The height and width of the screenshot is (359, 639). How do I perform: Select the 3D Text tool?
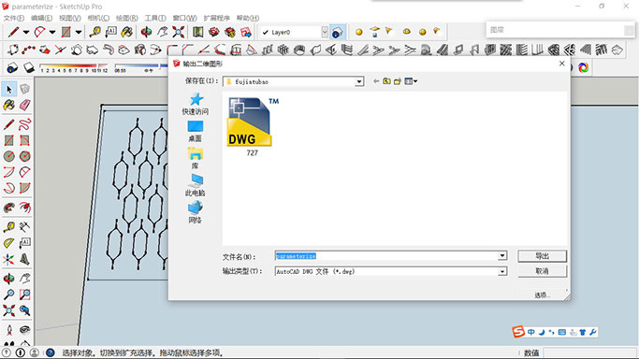pyautogui.click(x=25, y=259)
